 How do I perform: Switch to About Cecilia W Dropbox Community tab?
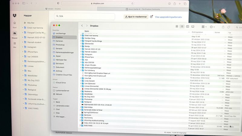[143, 9]
